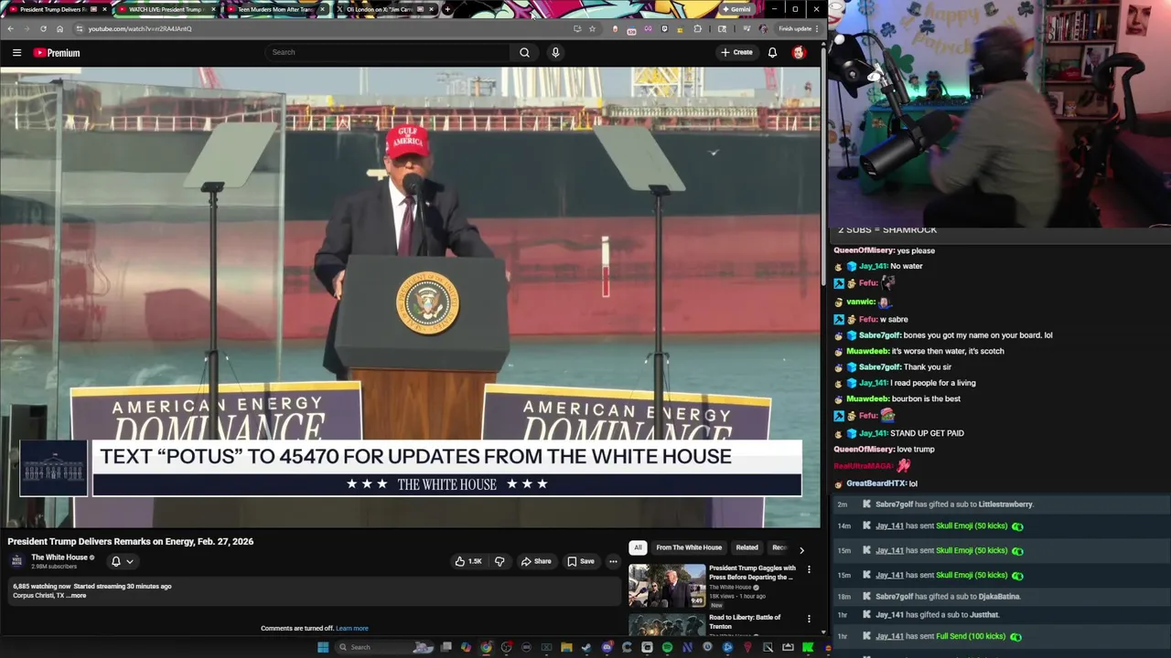Click Finish update button in Chrome
The width and height of the screenshot is (1171, 658).
click(x=798, y=28)
